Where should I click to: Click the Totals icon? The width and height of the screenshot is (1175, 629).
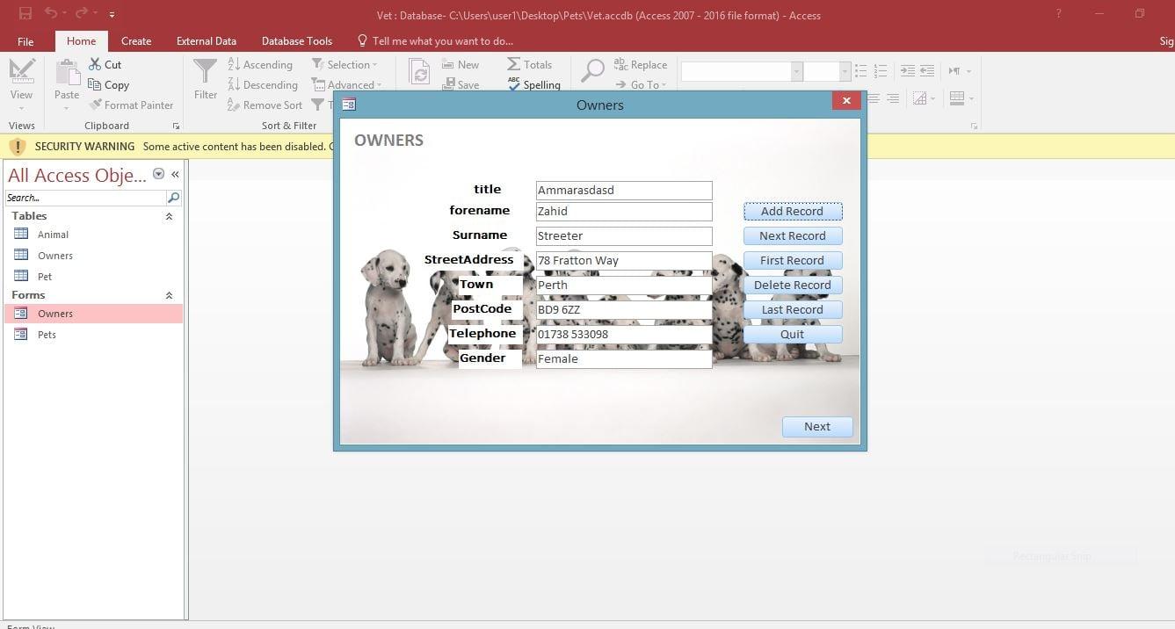tap(529, 64)
